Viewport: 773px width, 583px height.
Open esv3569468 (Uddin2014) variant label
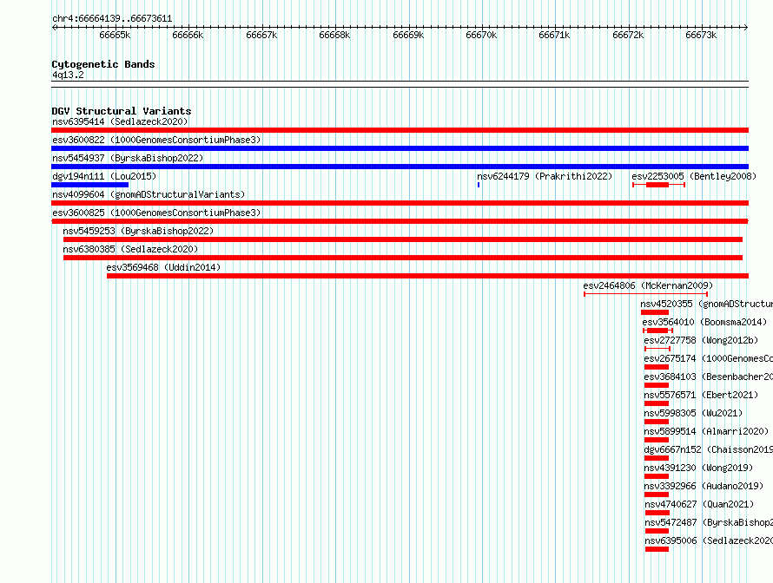click(163, 267)
